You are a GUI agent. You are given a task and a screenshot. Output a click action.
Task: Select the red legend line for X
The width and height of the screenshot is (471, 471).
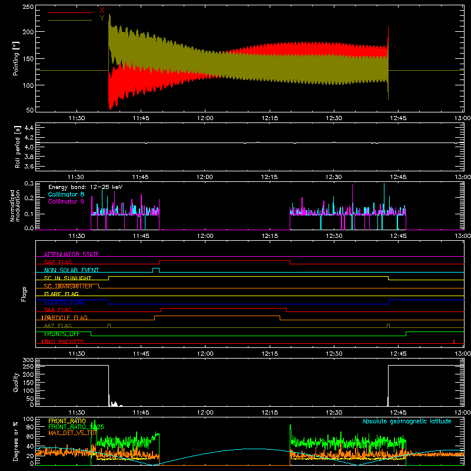coord(70,12)
